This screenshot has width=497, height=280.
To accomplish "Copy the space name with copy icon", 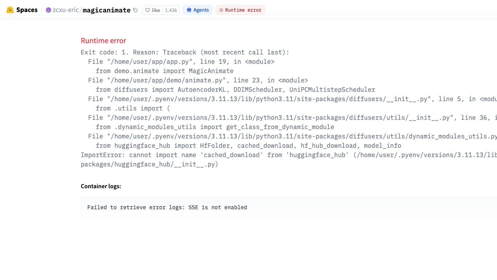I will (135, 10).
